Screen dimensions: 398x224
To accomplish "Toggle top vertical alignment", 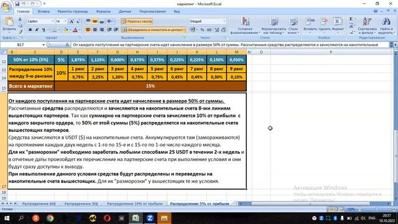I will (x=88, y=21).
